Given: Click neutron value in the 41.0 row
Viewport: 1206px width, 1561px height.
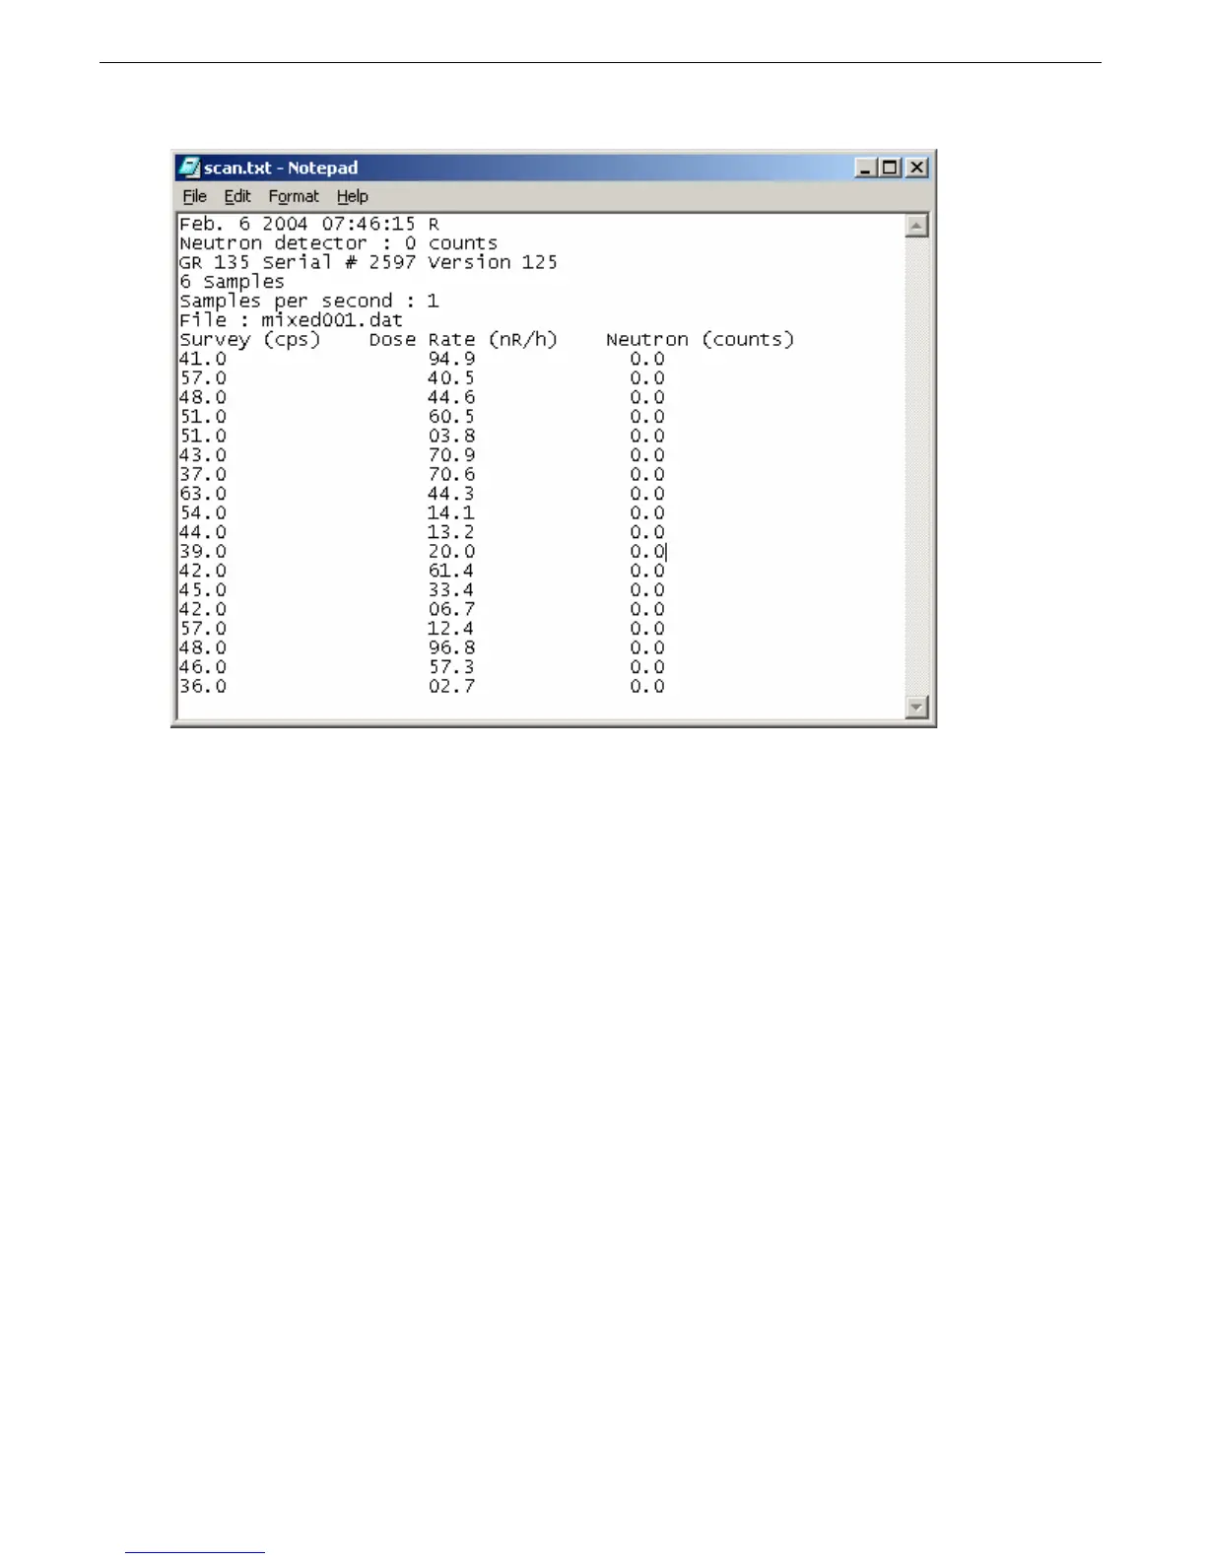Looking at the screenshot, I should 647,359.
